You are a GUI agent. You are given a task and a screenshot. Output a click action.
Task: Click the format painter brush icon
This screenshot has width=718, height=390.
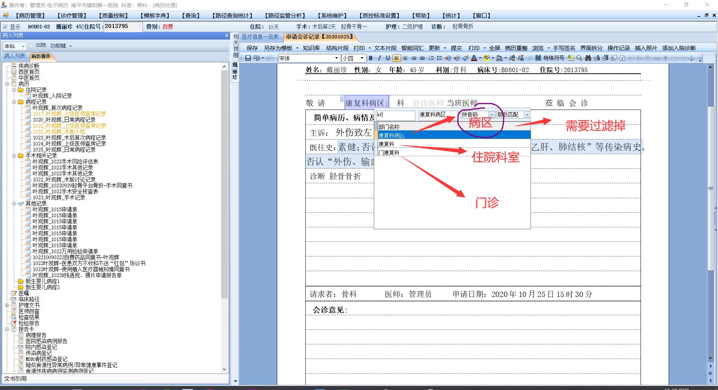point(465,58)
